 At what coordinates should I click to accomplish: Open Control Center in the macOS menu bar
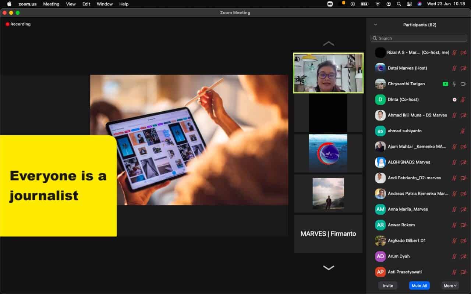409,4
